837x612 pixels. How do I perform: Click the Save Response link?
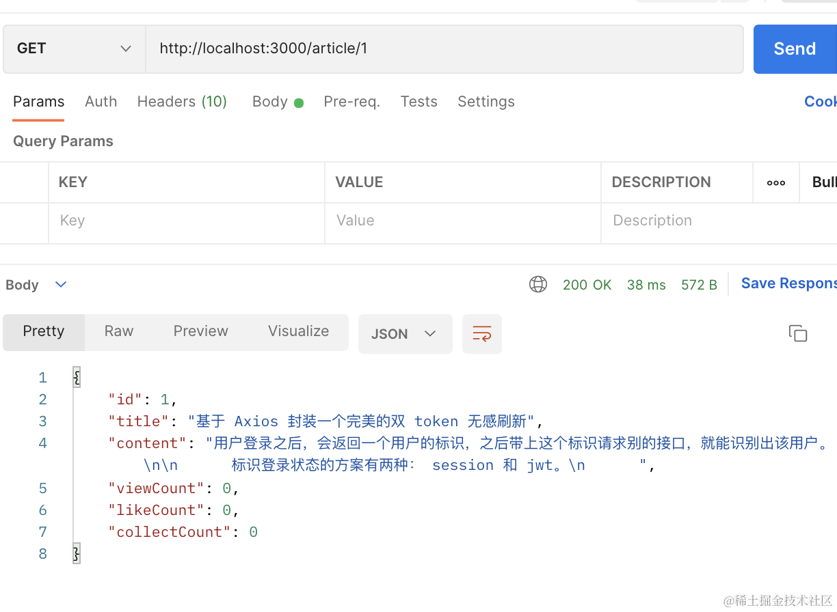788,283
